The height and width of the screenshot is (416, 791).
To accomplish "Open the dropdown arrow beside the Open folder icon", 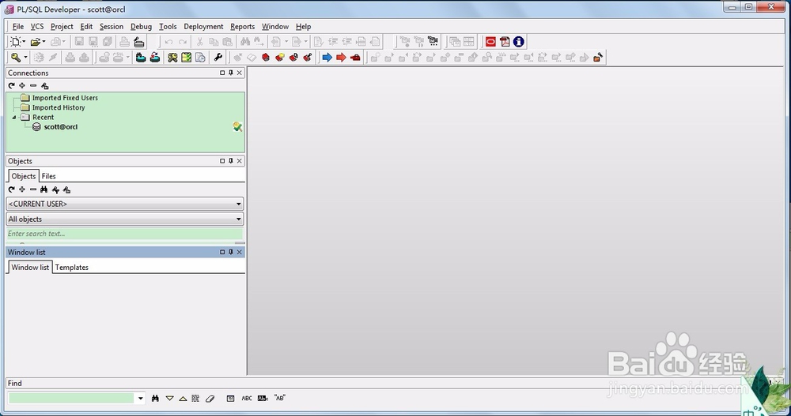I will [x=44, y=42].
